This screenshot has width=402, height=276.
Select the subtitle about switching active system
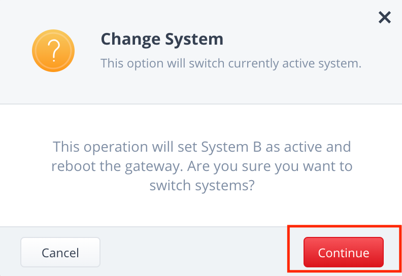click(x=231, y=63)
